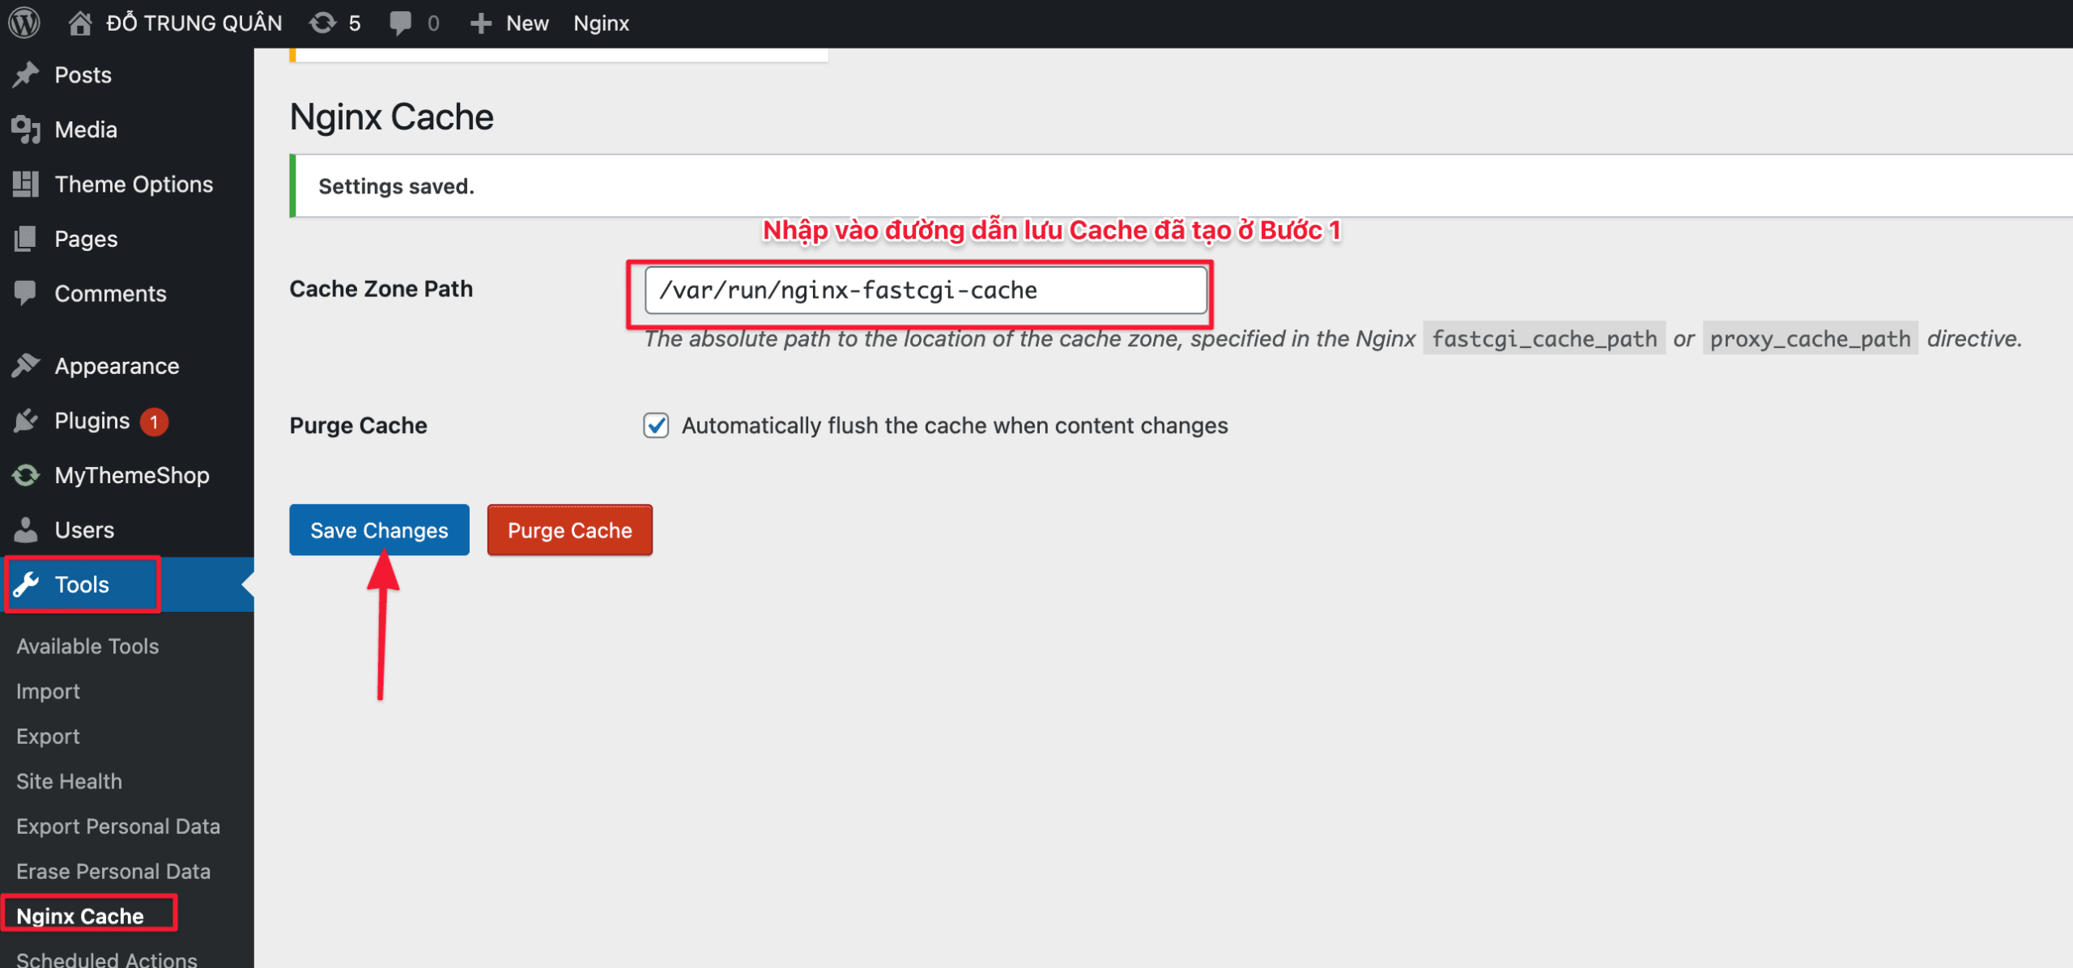The width and height of the screenshot is (2073, 968).
Task: Toggle automatically flush the cache checkbox
Action: point(656,424)
